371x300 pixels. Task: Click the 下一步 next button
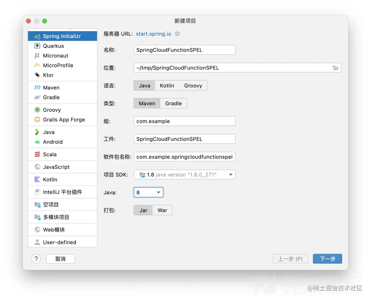point(327,259)
